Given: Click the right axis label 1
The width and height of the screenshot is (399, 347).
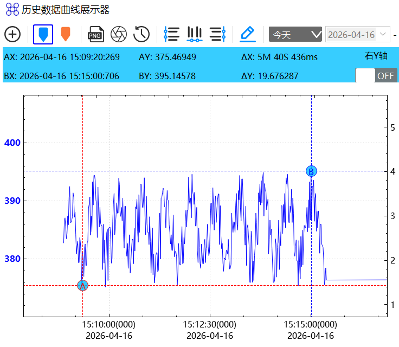Looking at the screenshot, I should (x=392, y=305).
